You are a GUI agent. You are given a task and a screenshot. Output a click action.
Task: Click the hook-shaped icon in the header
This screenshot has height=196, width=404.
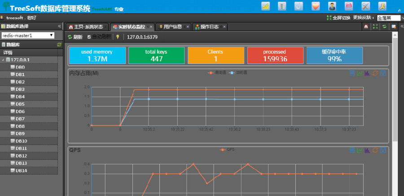(299, 6)
